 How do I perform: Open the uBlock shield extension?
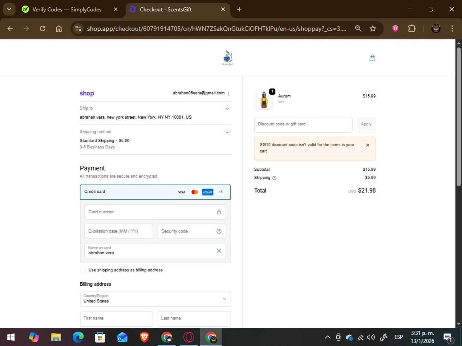click(x=395, y=29)
